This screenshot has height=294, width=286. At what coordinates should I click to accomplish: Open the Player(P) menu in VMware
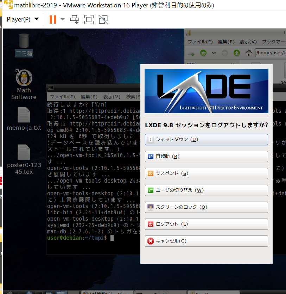click(x=23, y=19)
